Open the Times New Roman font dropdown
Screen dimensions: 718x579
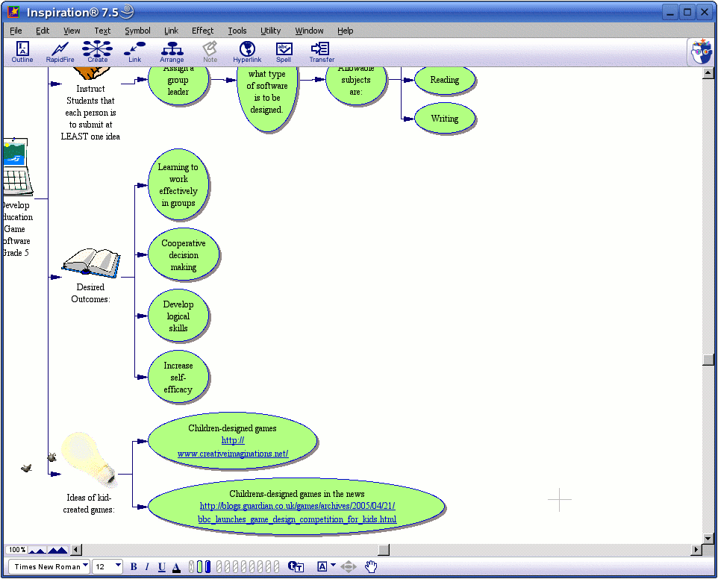[x=48, y=566]
